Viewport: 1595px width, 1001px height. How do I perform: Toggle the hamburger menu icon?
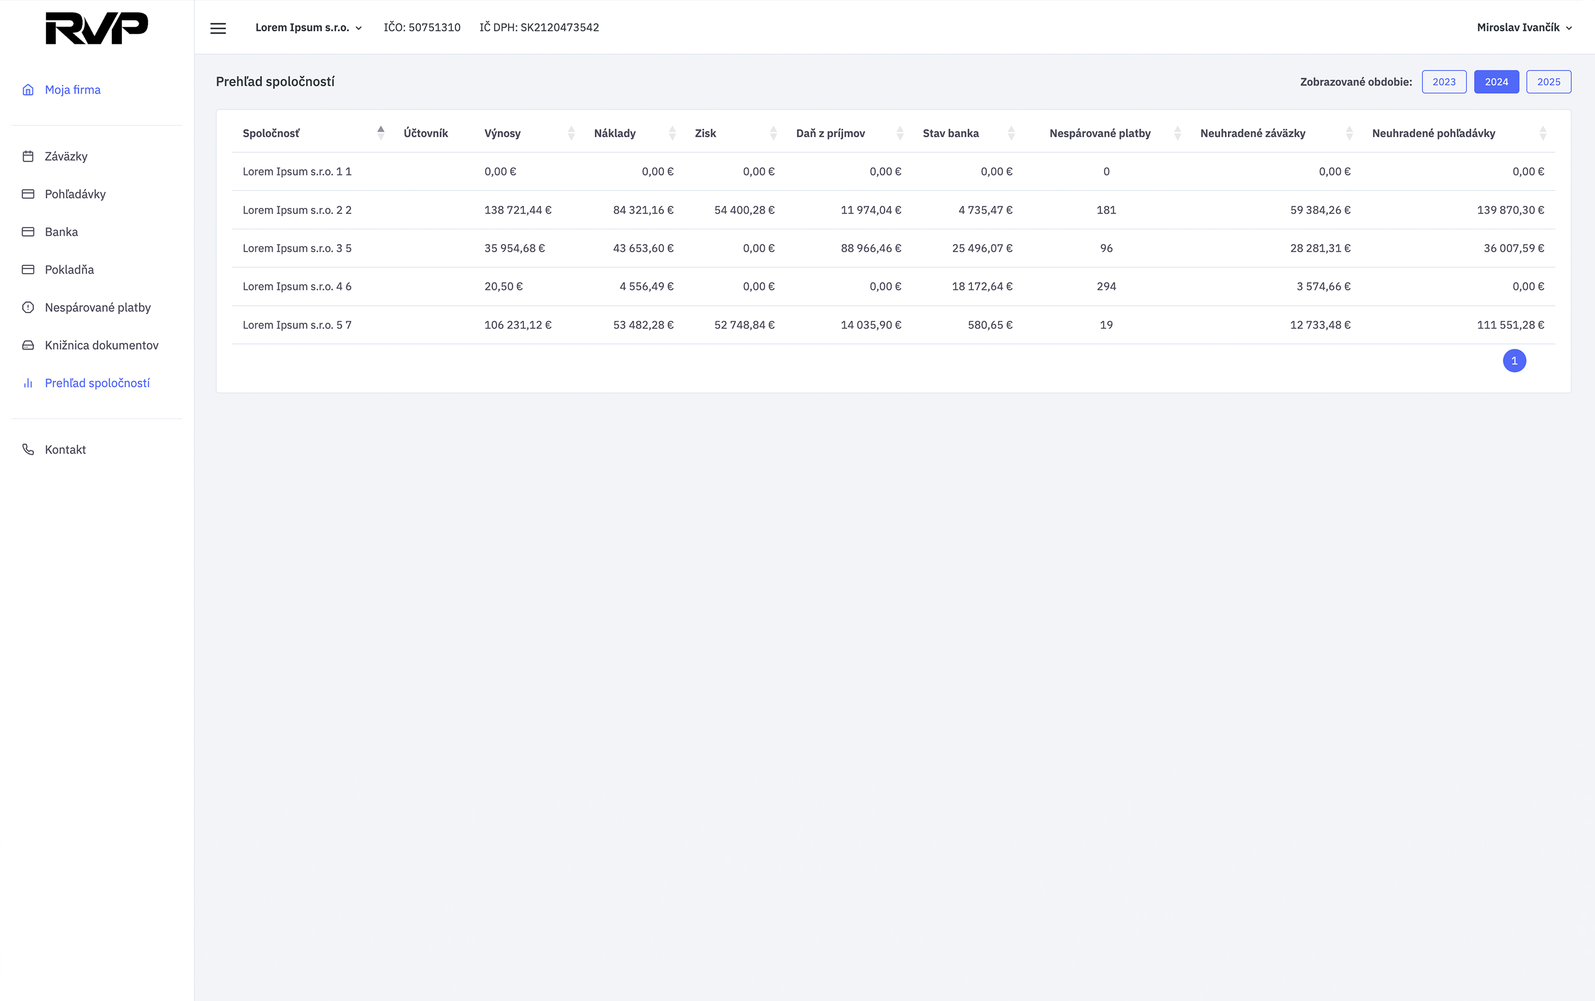(218, 29)
